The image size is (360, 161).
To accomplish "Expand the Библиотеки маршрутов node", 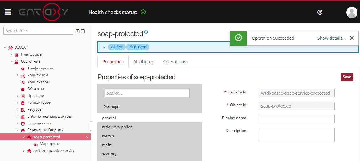I will click(18, 117).
